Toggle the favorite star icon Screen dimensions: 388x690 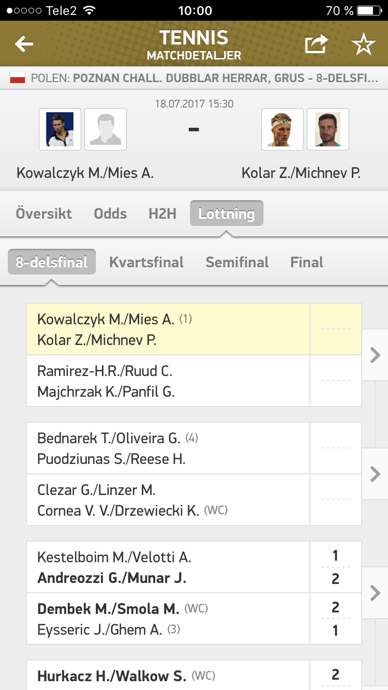(x=363, y=44)
